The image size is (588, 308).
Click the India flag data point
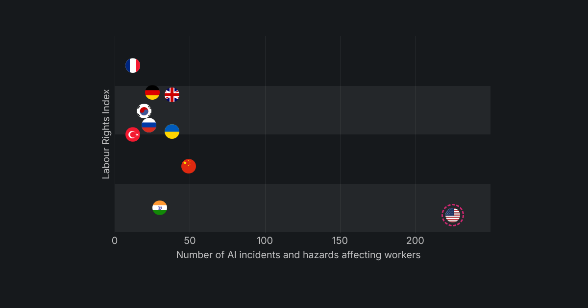click(160, 208)
